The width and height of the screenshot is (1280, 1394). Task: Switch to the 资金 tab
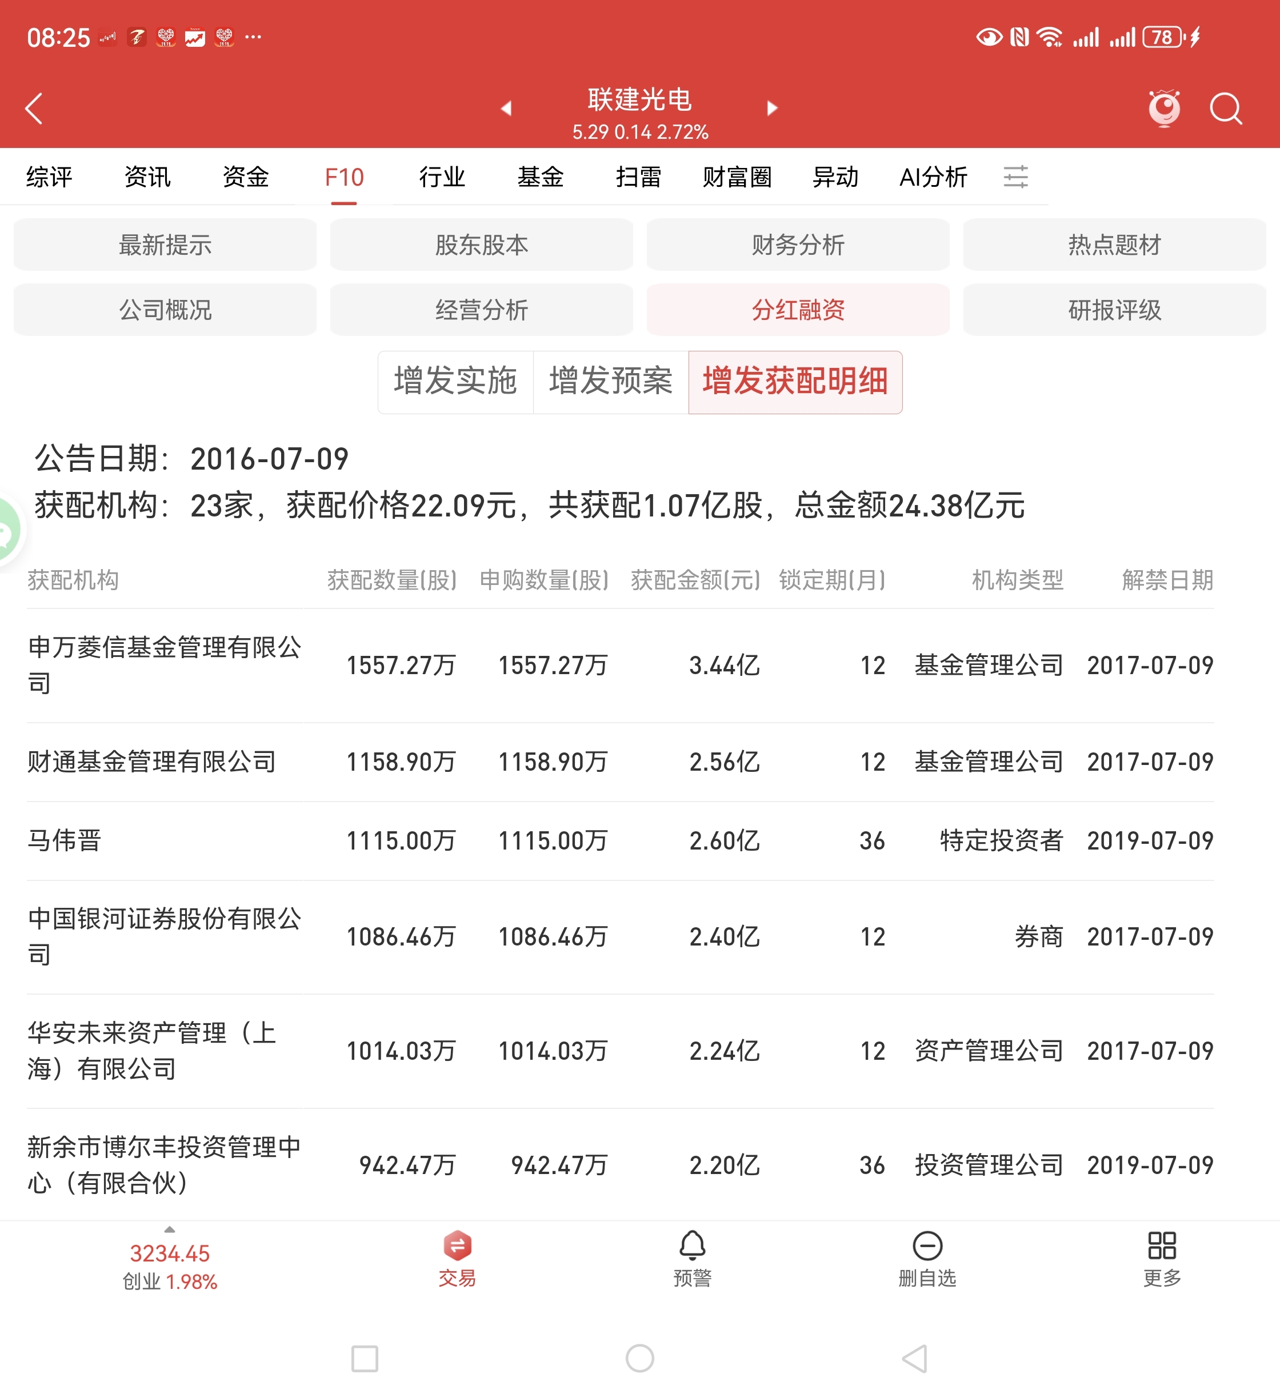pyautogui.click(x=245, y=177)
